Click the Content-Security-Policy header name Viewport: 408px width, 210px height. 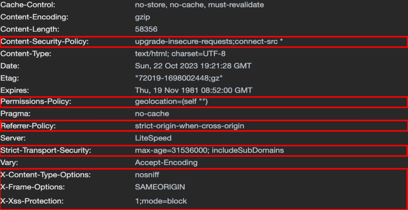[x=45, y=42]
